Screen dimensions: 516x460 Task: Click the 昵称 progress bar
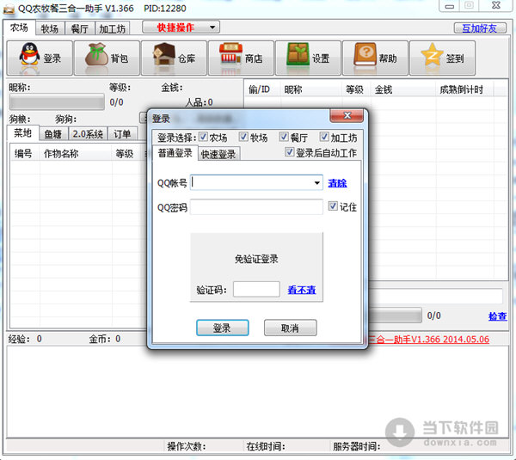[x=57, y=102]
